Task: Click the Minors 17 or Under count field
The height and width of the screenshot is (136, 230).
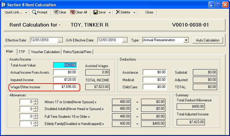Action: [26, 102]
